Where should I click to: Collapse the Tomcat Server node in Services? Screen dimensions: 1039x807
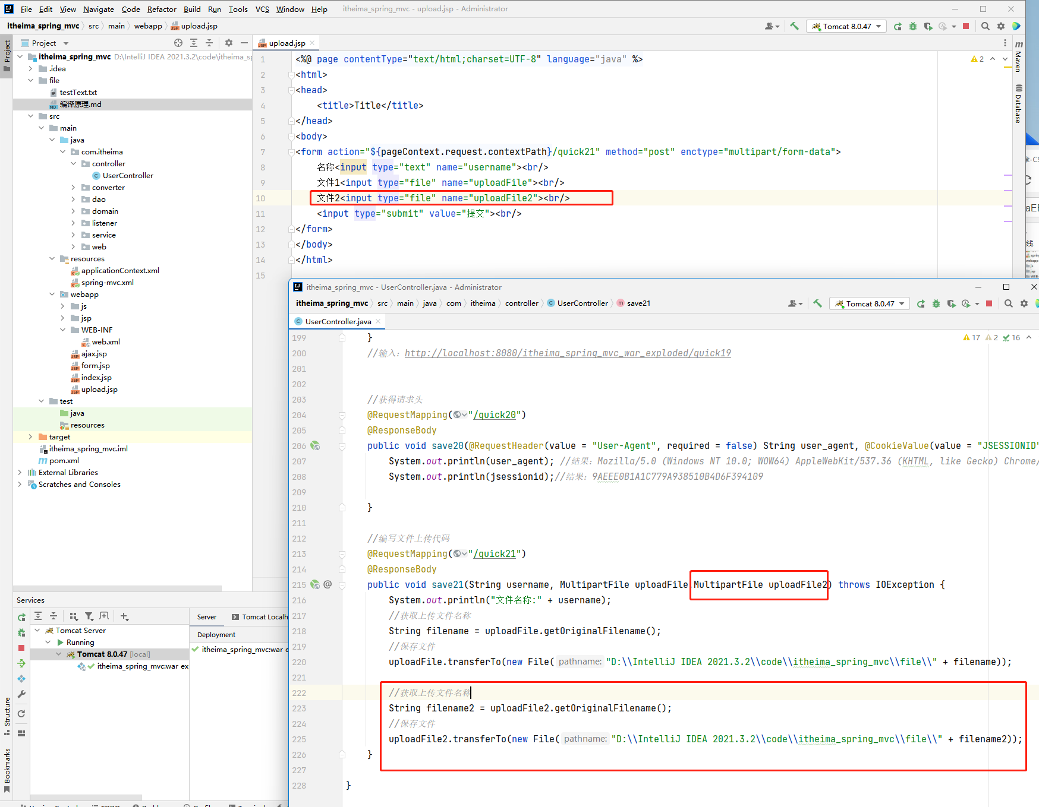pos(37,631)
